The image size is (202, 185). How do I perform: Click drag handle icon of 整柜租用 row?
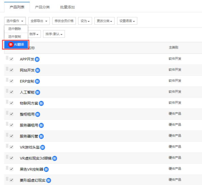pos(7,113)
